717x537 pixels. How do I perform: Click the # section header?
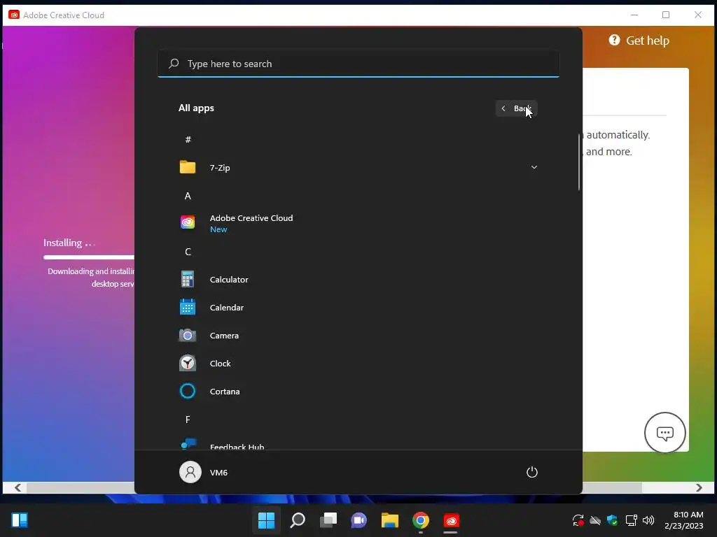click(188, 139)
